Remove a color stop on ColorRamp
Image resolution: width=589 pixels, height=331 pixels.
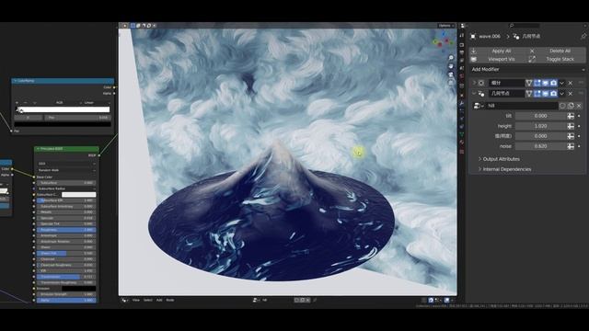pos(25,102)
